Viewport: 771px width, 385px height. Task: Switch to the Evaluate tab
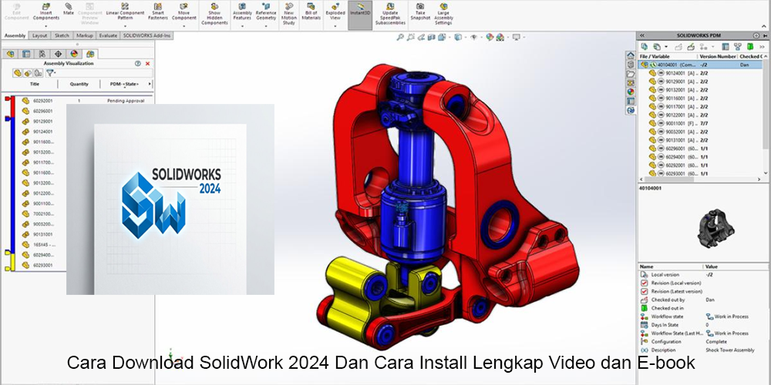(x=108, y=36)
